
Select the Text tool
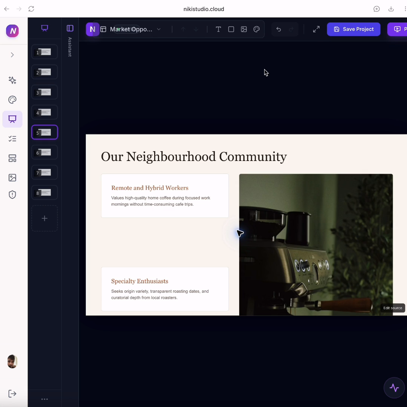click(x=218, y=29)
